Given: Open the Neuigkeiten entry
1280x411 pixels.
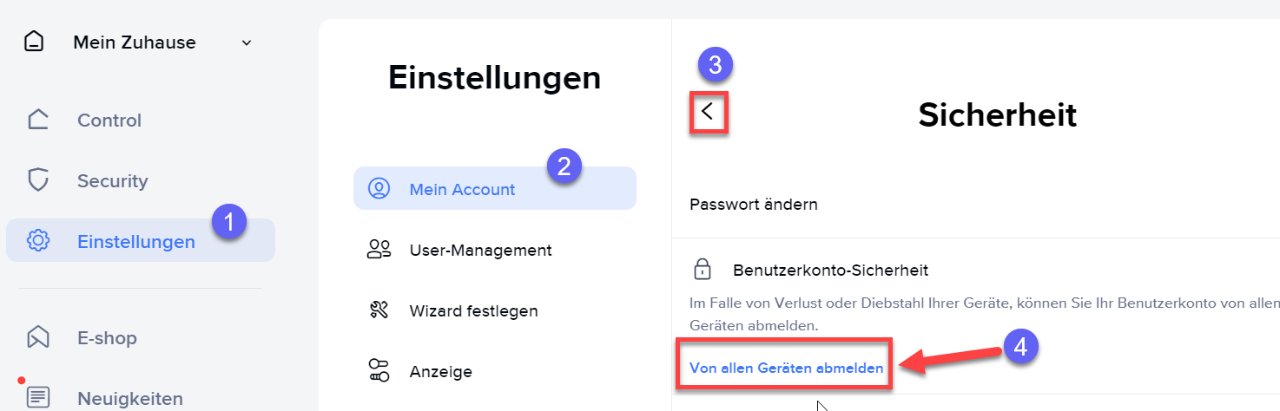Looking at the screenshot, I should click(x=141, y=398).
